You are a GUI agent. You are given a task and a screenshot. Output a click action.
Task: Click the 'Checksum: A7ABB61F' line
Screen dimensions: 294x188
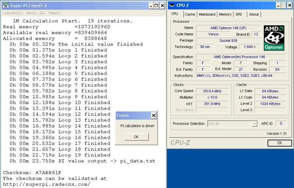coord(32,173)
